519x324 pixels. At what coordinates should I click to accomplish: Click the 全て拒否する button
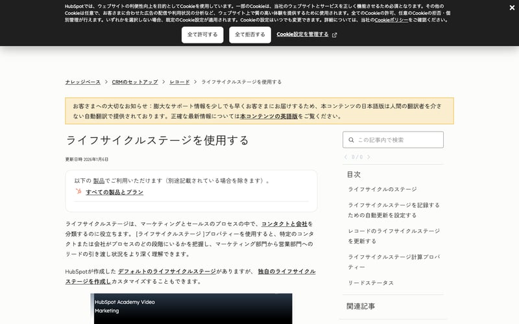[250, 35]
